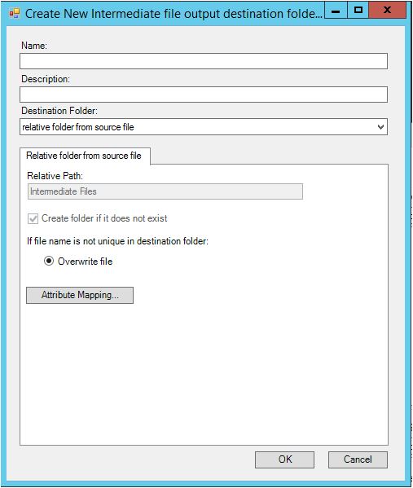Expand the Destination Folder dropdown arrow

(x=380, y=127)
